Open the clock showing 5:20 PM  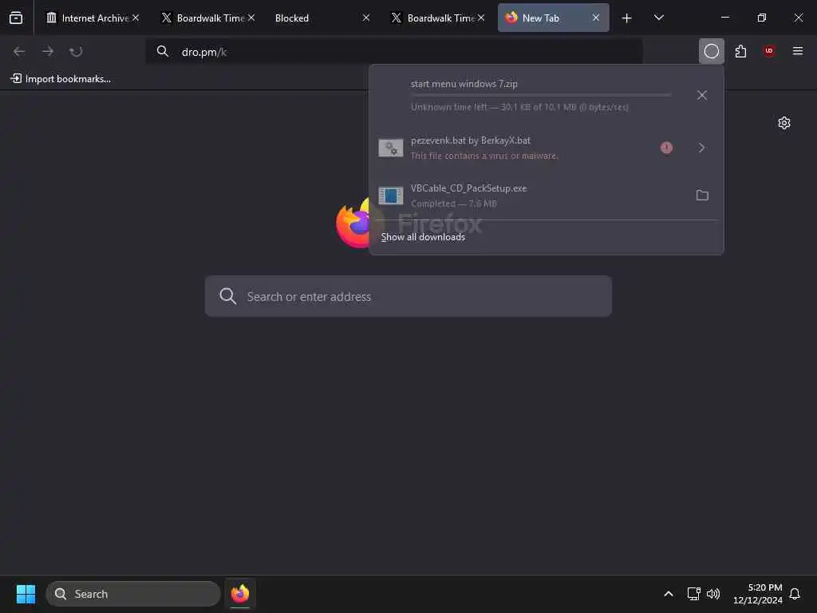click(x=758, y=594)
